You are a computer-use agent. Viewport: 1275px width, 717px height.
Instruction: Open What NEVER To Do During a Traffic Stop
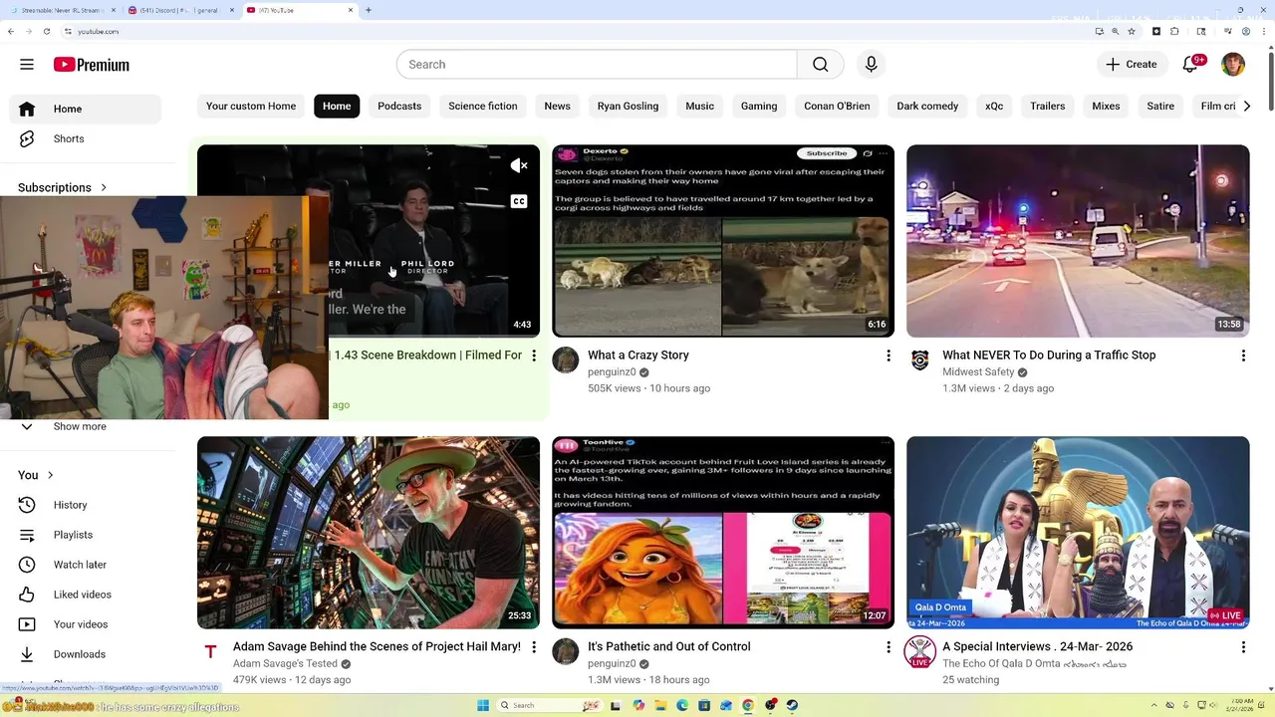pyautogui.click(x=1049, y=356)
